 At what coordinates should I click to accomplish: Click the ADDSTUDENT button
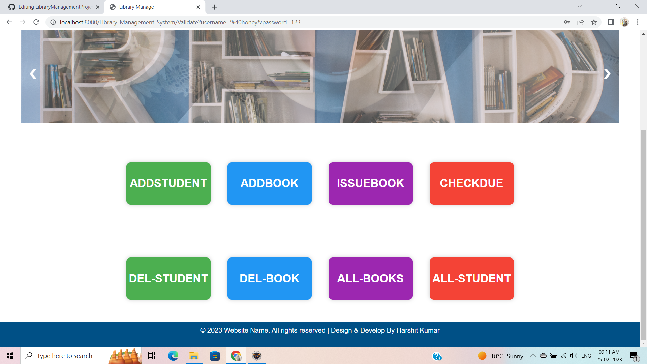pyautogui.click(x=168, y=183)
